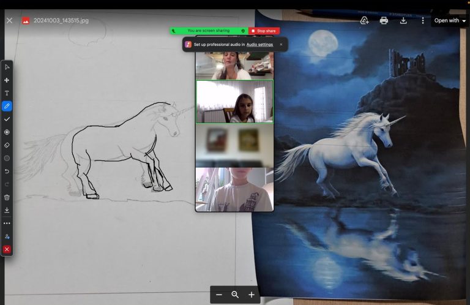The image size is (470, 305).
Task: Clear annotations with the trash icon
Action: [x=7, y=197]
